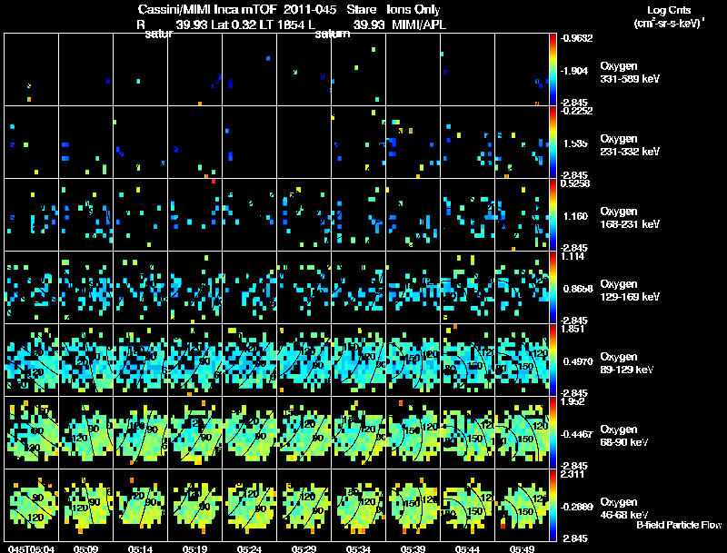Click the top row color scale bar
The height and width of the screenshot is (553, 727).
(x=553, y=70)
